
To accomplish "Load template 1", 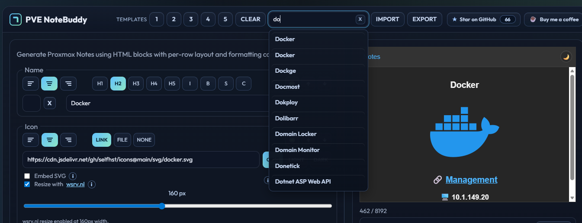I will coord(157,19).
